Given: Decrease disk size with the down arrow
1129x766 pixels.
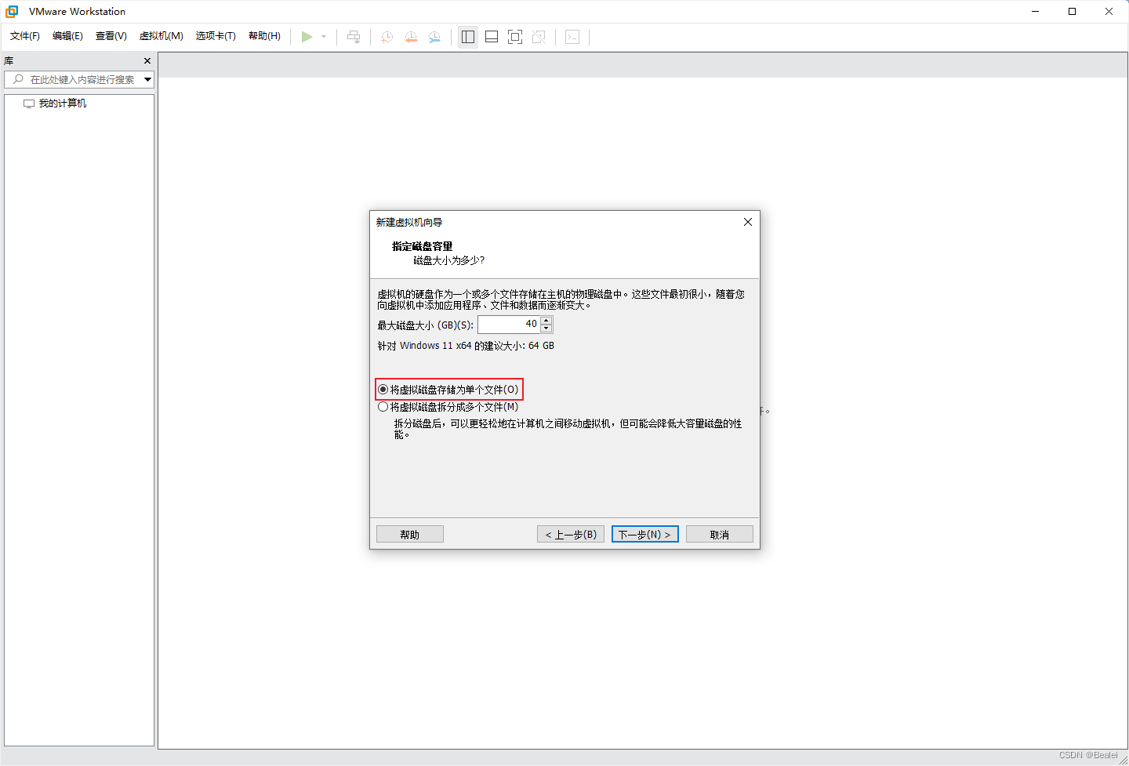Looking at the screenshot, I should (546, 329).
